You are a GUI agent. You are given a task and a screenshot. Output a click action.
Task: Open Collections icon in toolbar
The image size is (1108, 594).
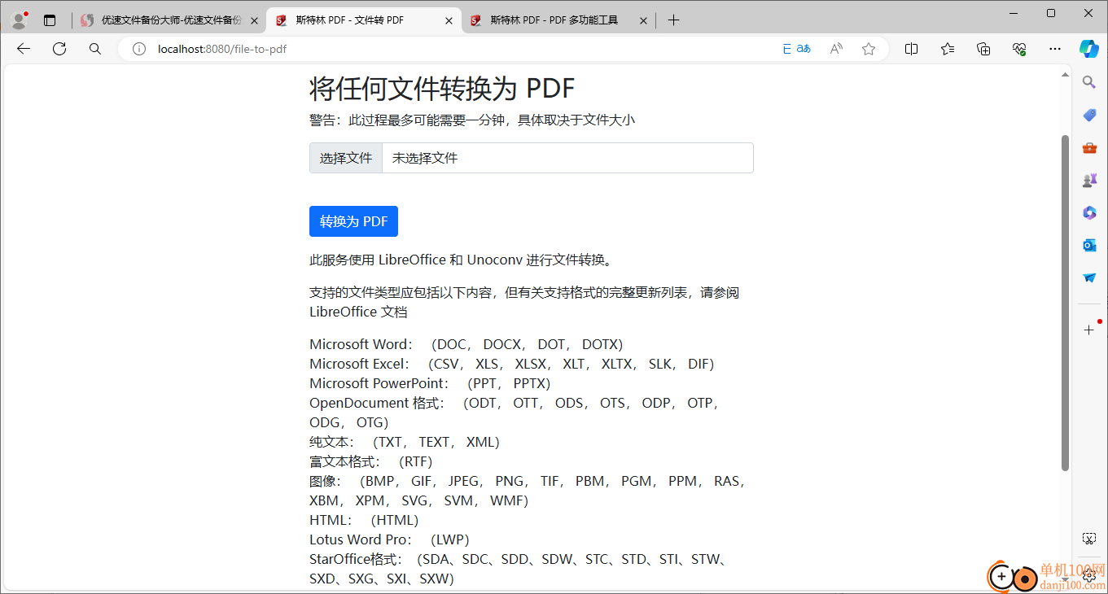(983, 49)
